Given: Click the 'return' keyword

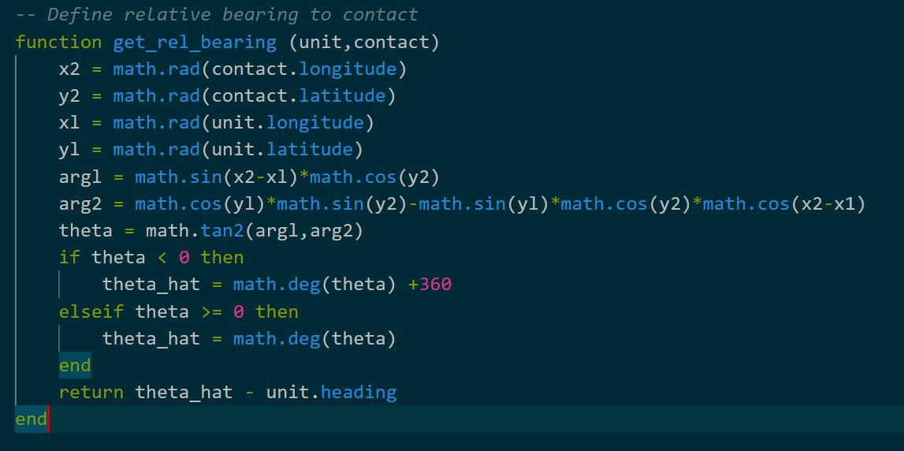Looking at the screenshot, I should (91, 393).
